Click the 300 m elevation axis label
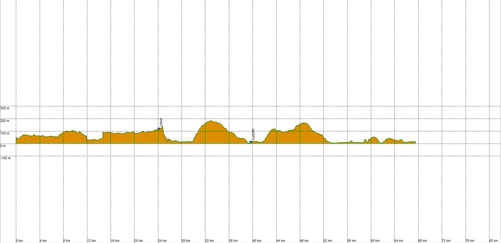This screenshot has height=243, width=501. point(5,108)
